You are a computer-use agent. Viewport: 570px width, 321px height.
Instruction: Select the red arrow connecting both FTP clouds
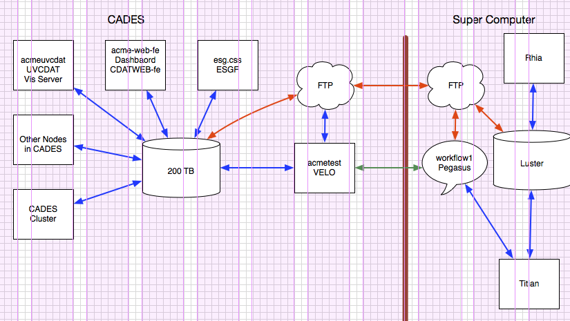tap(391, 86)
